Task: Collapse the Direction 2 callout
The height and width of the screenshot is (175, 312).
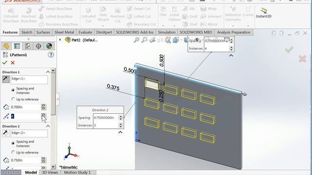Action: pyautogui.click(x=120, y=132)
